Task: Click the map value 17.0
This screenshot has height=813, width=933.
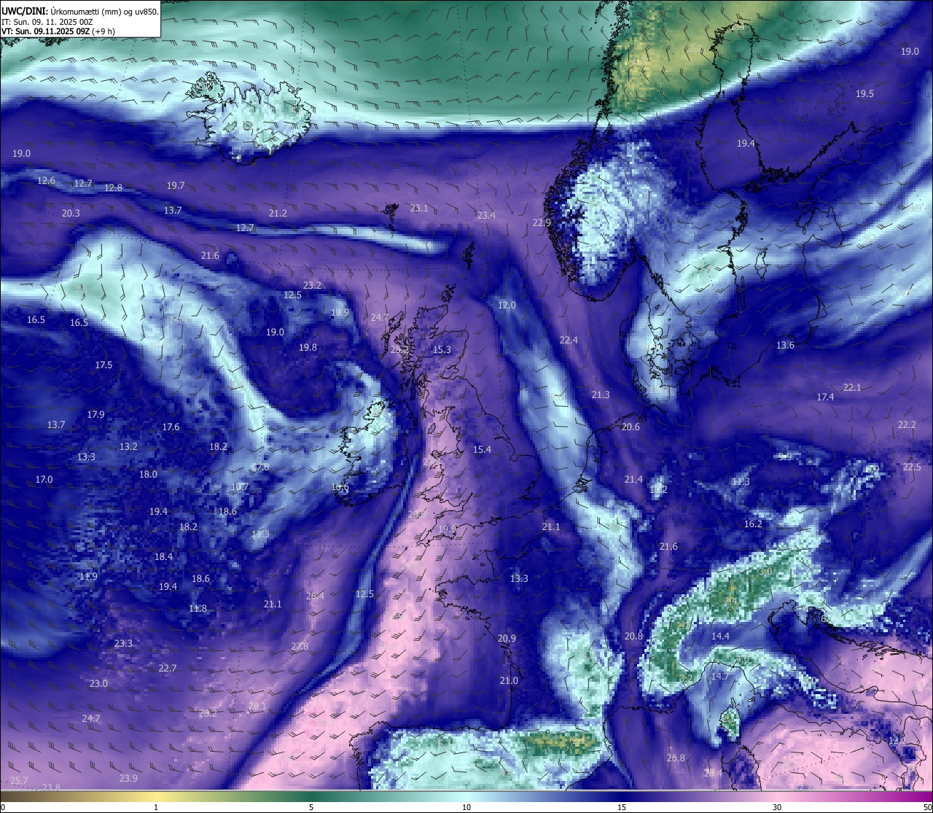Action: point(44,480)
